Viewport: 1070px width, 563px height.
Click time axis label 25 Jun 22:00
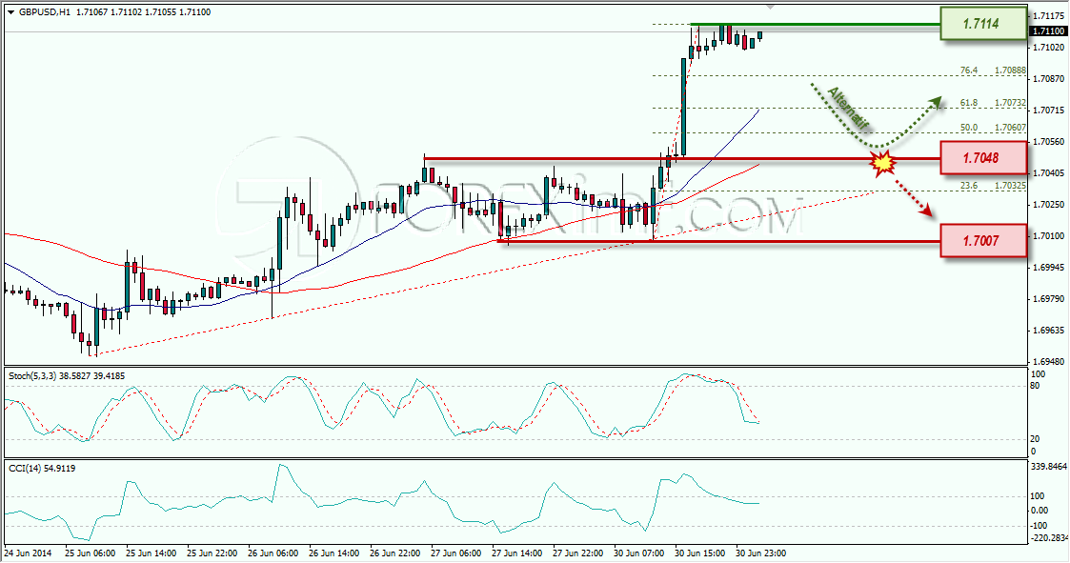tap(212, 553)
